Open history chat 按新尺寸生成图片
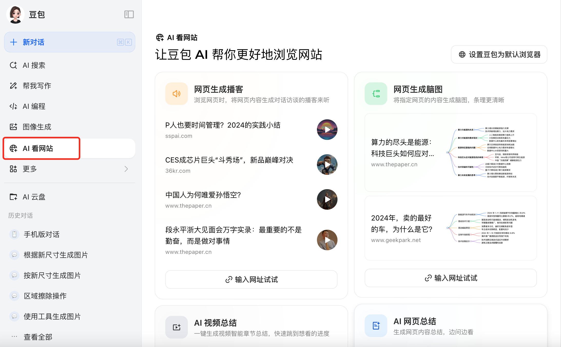The height and width of the screenshot is (347, 561). tap(70, 275)
